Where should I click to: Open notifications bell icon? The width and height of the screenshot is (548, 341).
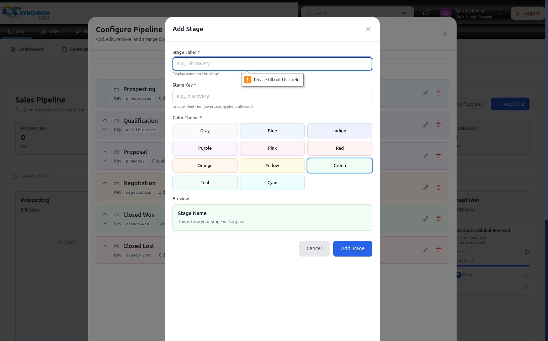(425, 13)
